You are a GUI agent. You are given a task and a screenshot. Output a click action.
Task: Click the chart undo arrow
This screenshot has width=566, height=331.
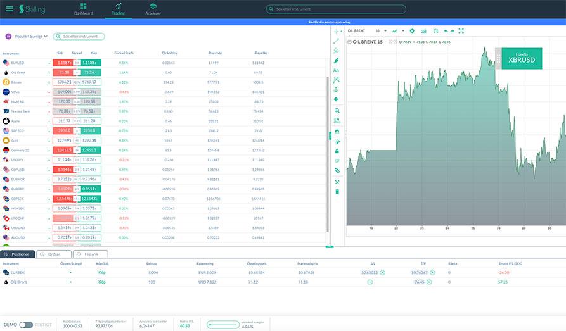pyautogui.click(x=446, y=31)
